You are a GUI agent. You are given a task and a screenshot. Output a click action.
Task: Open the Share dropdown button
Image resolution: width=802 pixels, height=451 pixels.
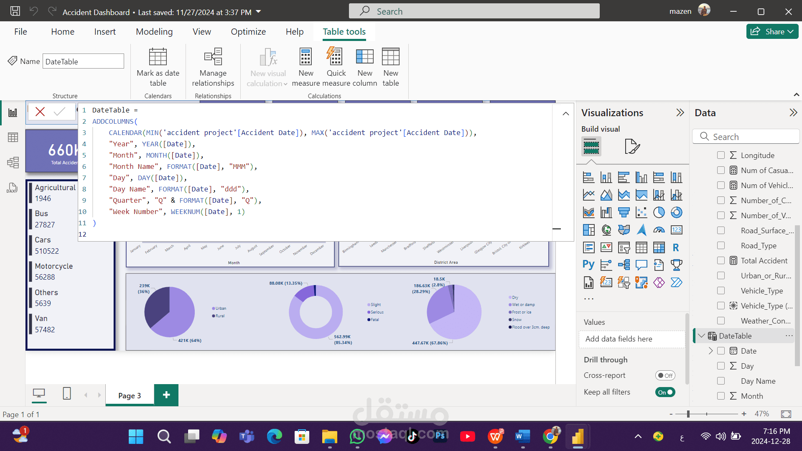772,31
